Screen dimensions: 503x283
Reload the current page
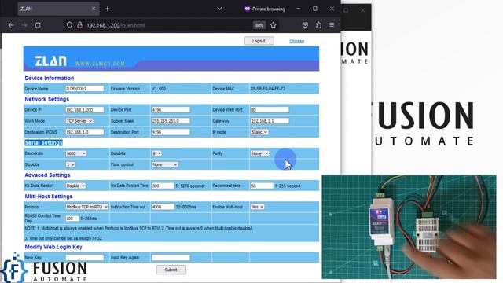tap(38, 25)
